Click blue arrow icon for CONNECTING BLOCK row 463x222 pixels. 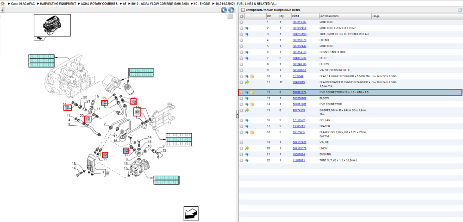click(x=247, y=52)
